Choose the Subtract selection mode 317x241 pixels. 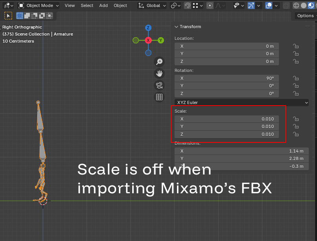(35, 16)
